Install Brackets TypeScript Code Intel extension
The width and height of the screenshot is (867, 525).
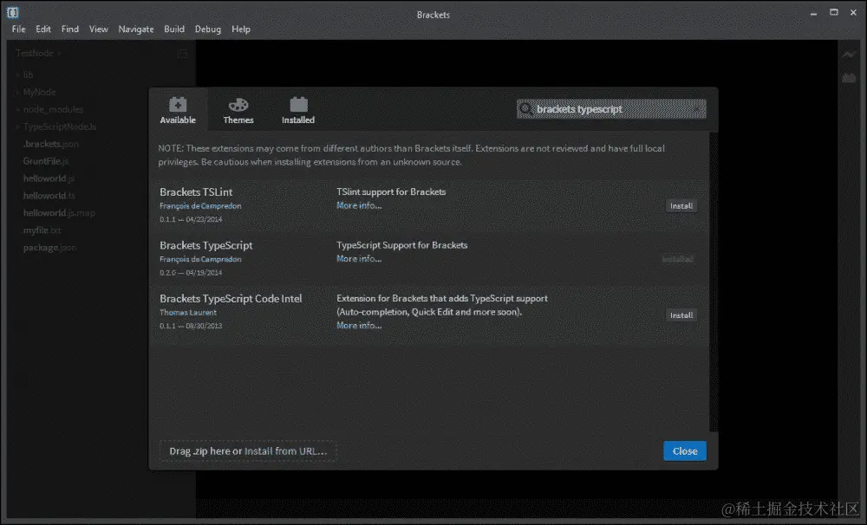point(681,315)
